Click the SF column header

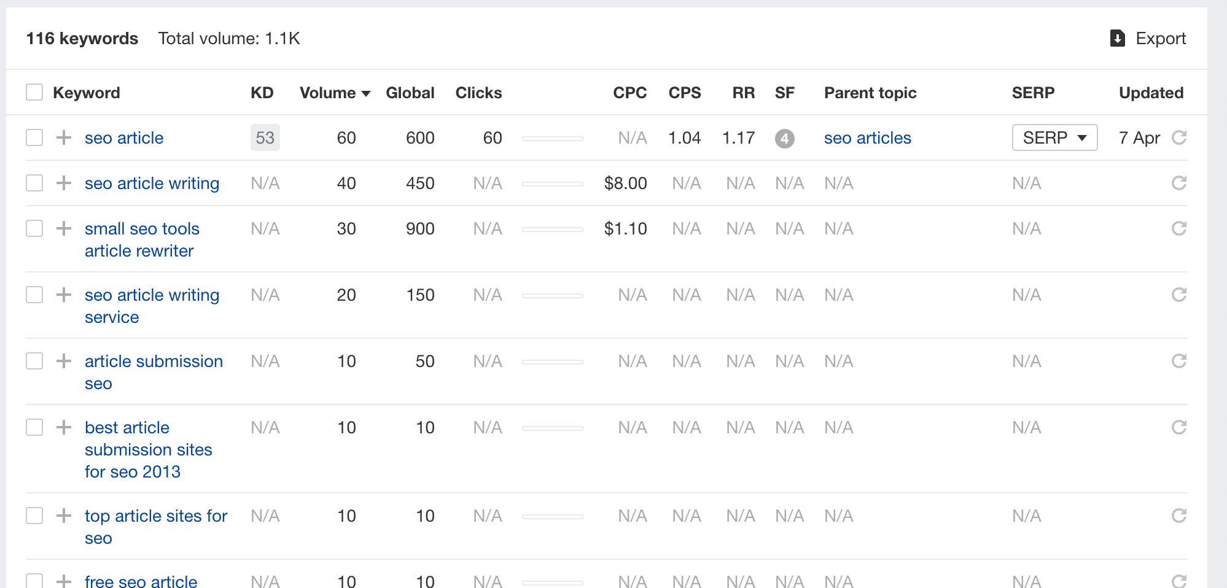point(785,93)
